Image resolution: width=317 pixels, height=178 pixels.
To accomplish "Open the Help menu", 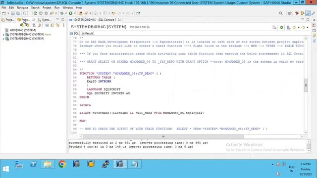I will pyautogui.click(x=79, y=8).
